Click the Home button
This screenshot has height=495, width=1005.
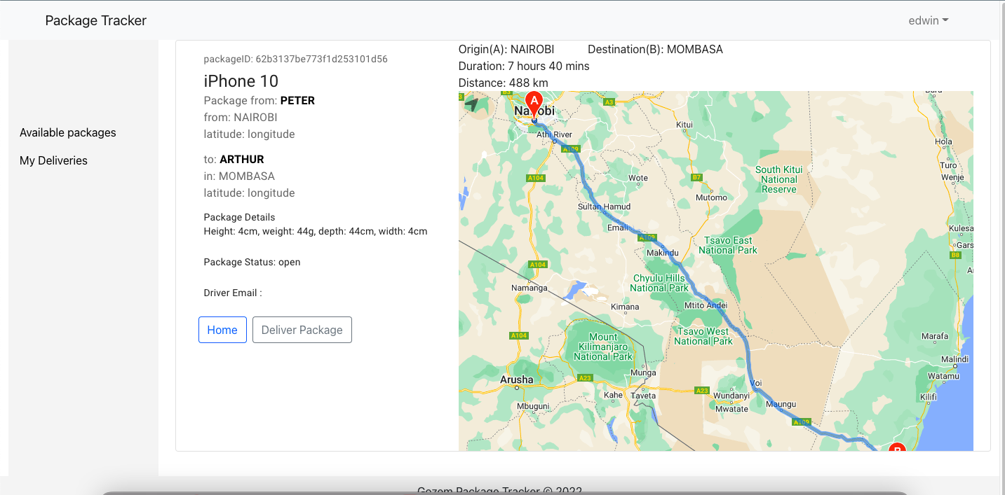[x=222, y=330]
